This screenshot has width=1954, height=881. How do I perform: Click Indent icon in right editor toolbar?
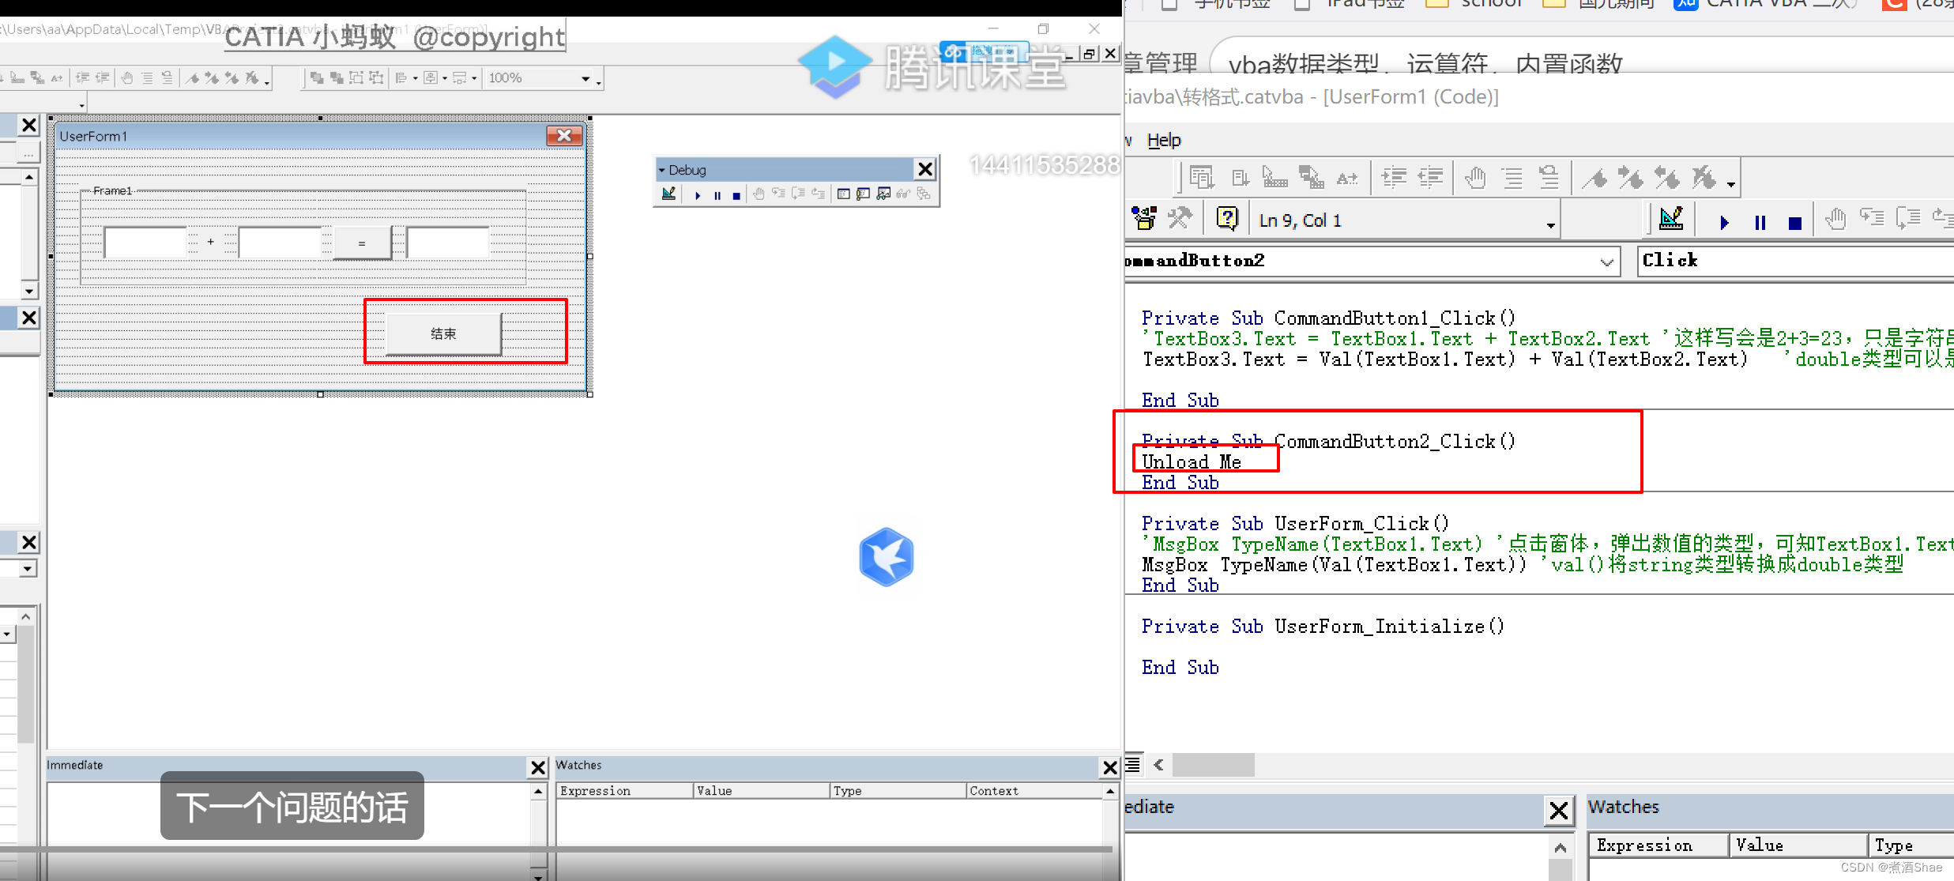click(1394, 179)
